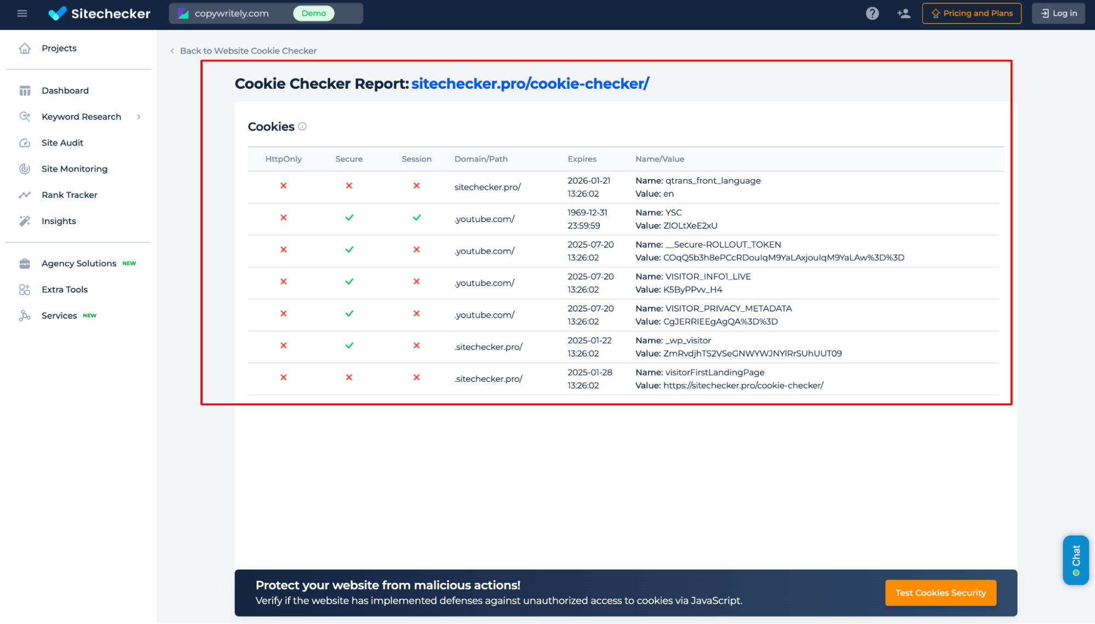
Task: Click the HttpOnly column header
Action: (283, 159)
